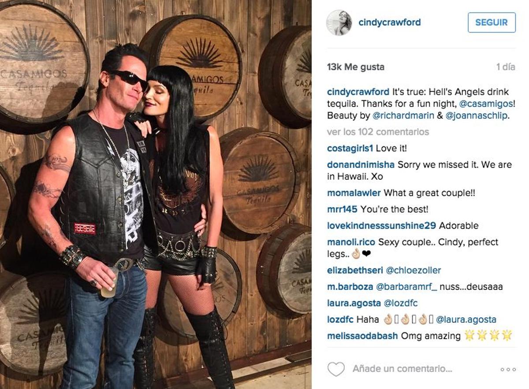Open the 1 día timestamp
This screenshot has height=389, width=529.
pos(506,67)
